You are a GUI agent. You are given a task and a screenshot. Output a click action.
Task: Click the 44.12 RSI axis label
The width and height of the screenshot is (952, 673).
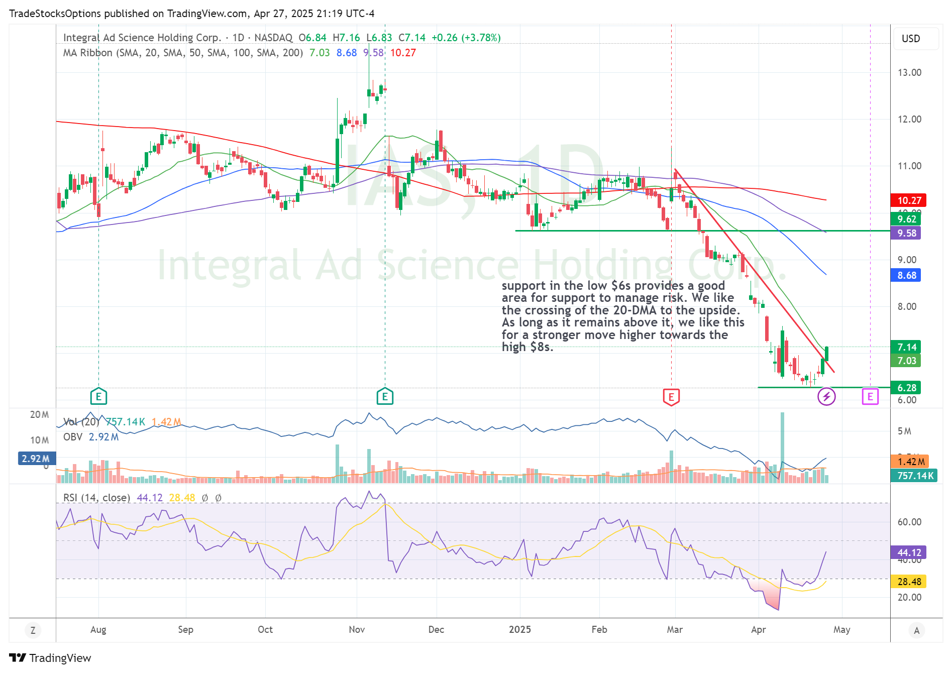click(909, 552)
